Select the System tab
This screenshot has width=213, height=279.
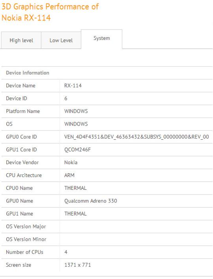[101, 38]
